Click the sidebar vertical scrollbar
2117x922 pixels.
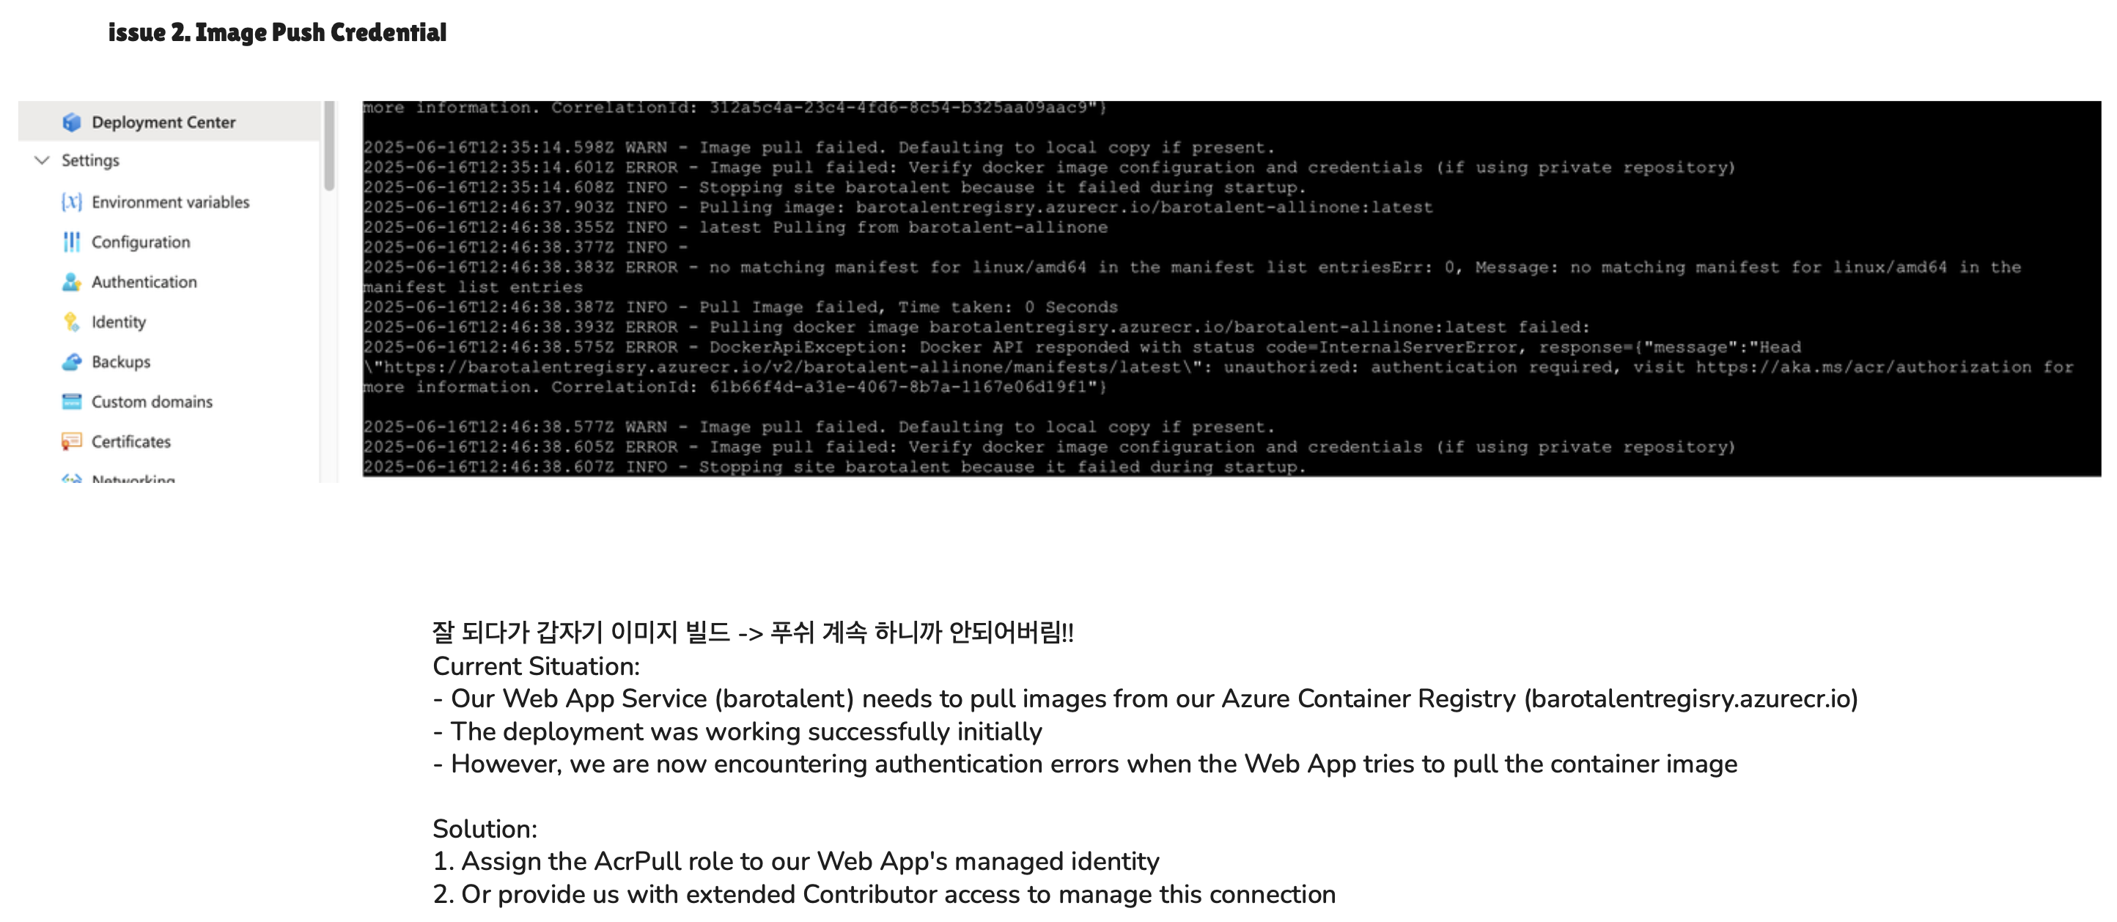tap(330, 147)
